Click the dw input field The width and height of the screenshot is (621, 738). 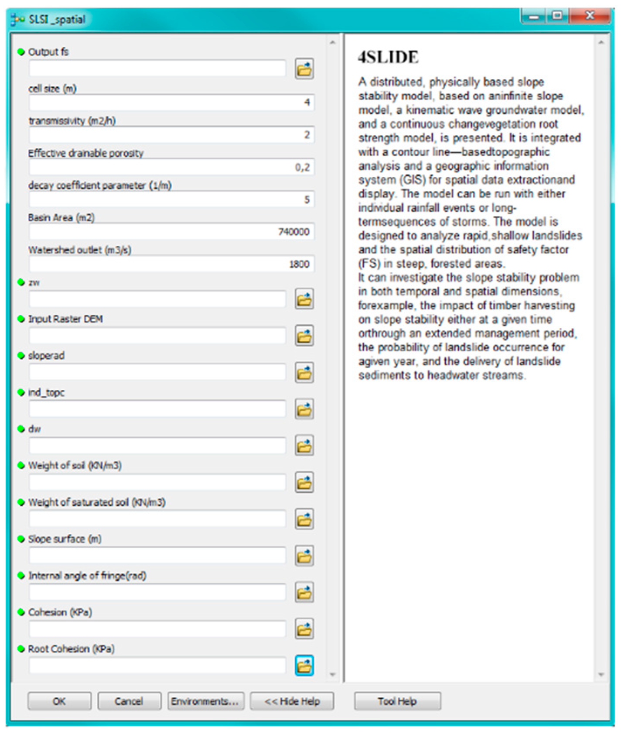tap(157, 446)
